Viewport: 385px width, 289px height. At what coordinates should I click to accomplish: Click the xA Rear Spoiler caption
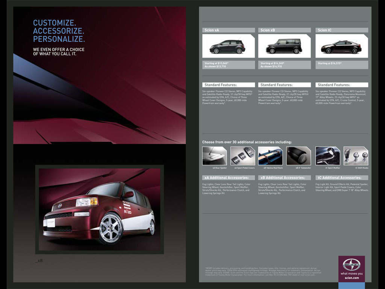[220, 168]
